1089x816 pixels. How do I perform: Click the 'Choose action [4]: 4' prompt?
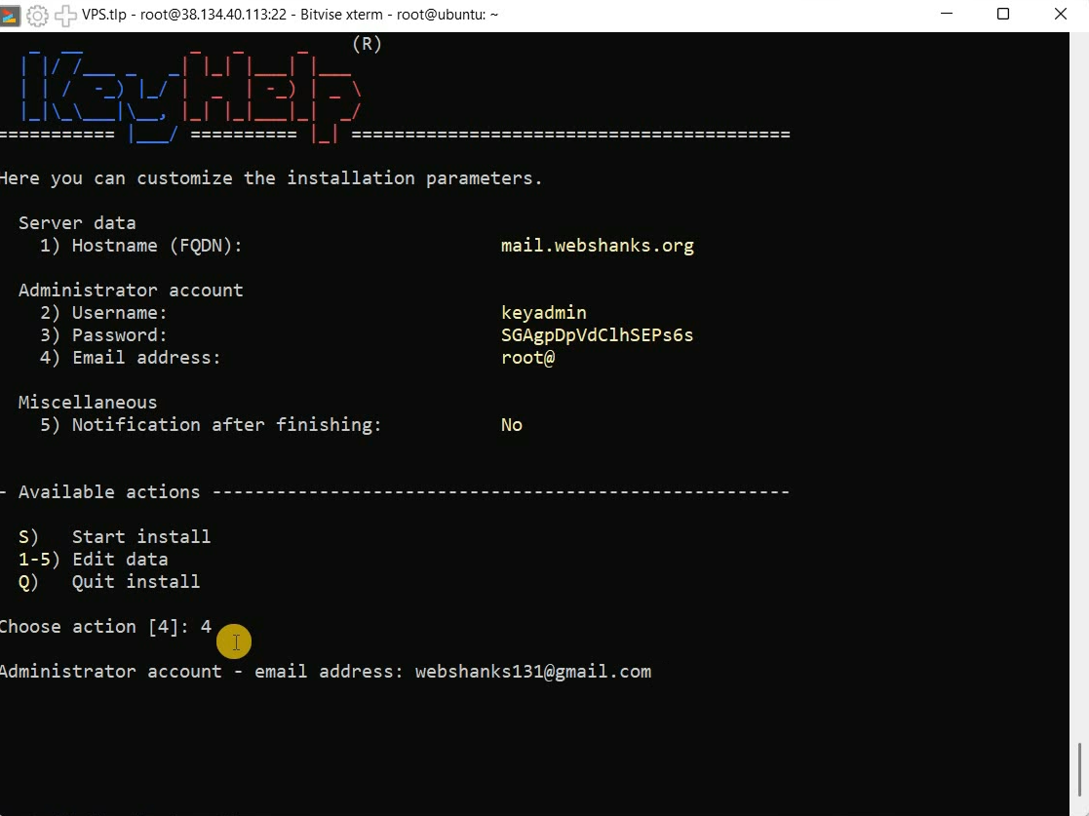pos(105,627)
